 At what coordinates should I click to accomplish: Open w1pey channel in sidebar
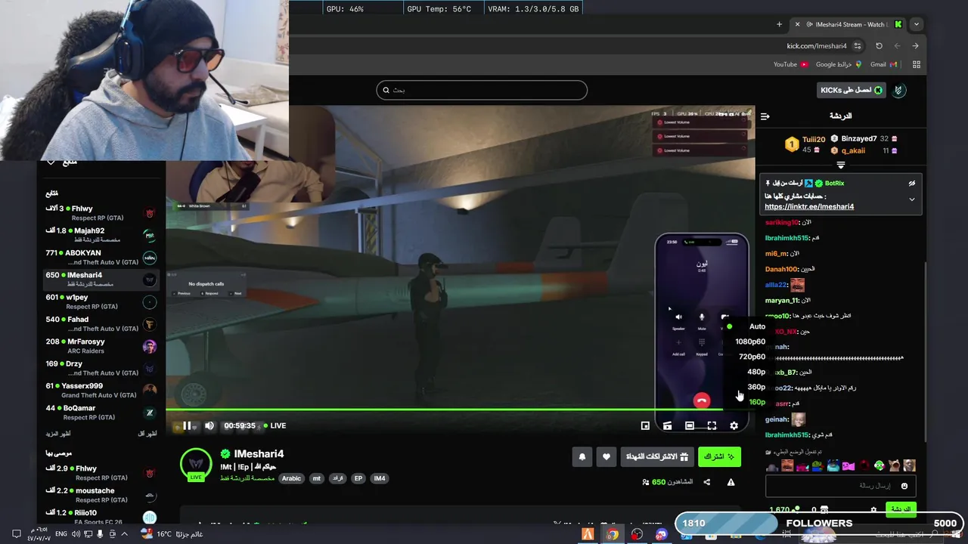(101, 301)
